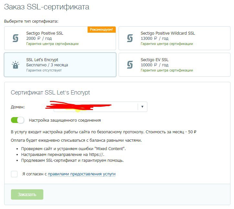Click the "10000 ₽ / год" price text

[x=154, y=65]
